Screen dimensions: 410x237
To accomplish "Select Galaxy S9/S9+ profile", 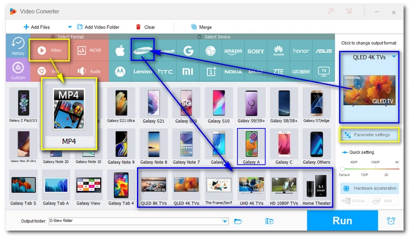I will pyautogui.click(x=251, y=105).
